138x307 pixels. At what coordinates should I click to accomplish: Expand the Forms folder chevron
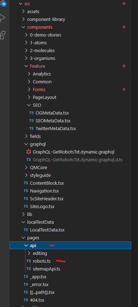click(x=29, y=89)
